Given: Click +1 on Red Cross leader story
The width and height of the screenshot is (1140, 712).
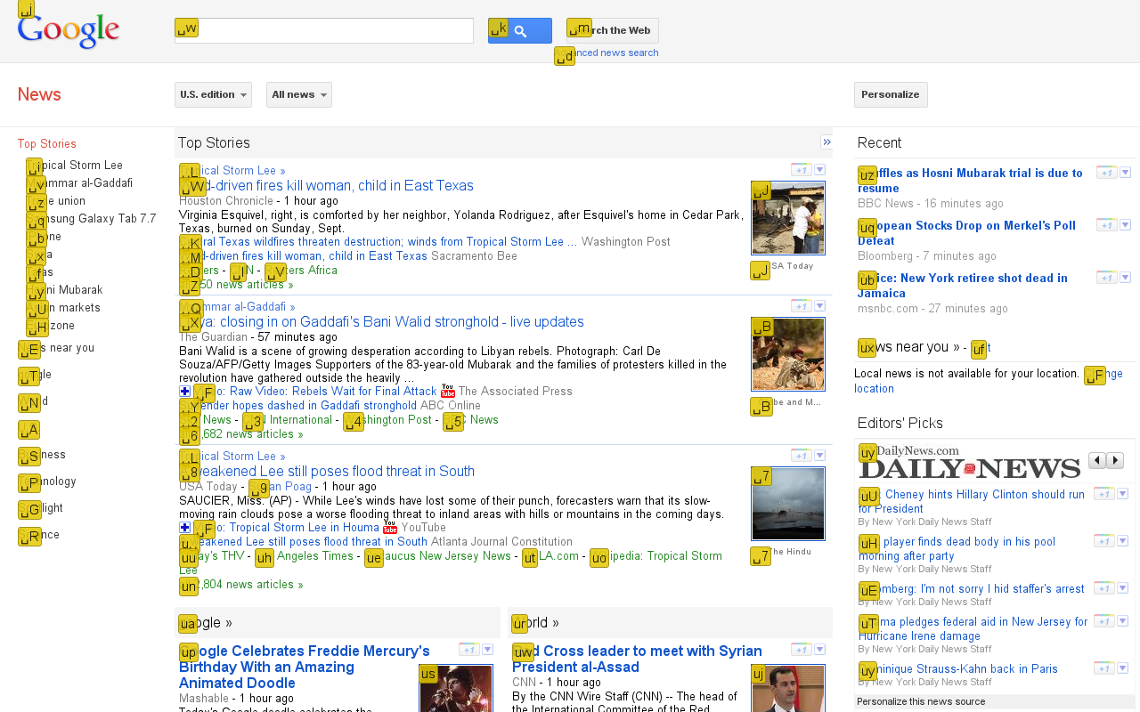Looking at the screenshot, I should point(801,650).
